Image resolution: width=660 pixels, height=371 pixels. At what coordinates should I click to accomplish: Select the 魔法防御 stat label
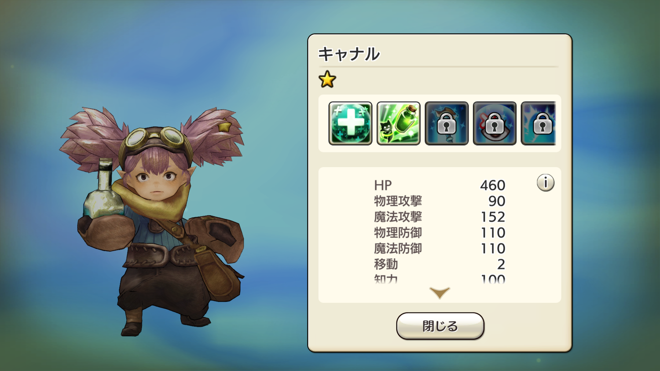[398, 249]
